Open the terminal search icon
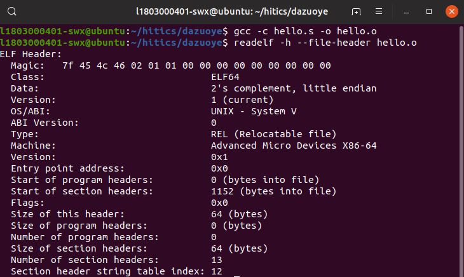Viewport: 464px width, 277px height. 12,11
